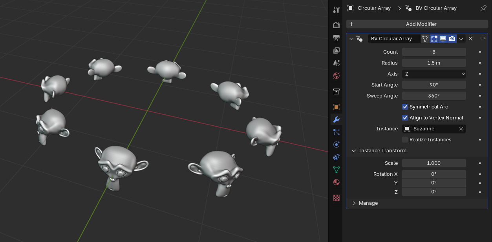492x242 pixels.
Task: Click the animate dot beside Sweep Angle
Action: pos(480,96)
